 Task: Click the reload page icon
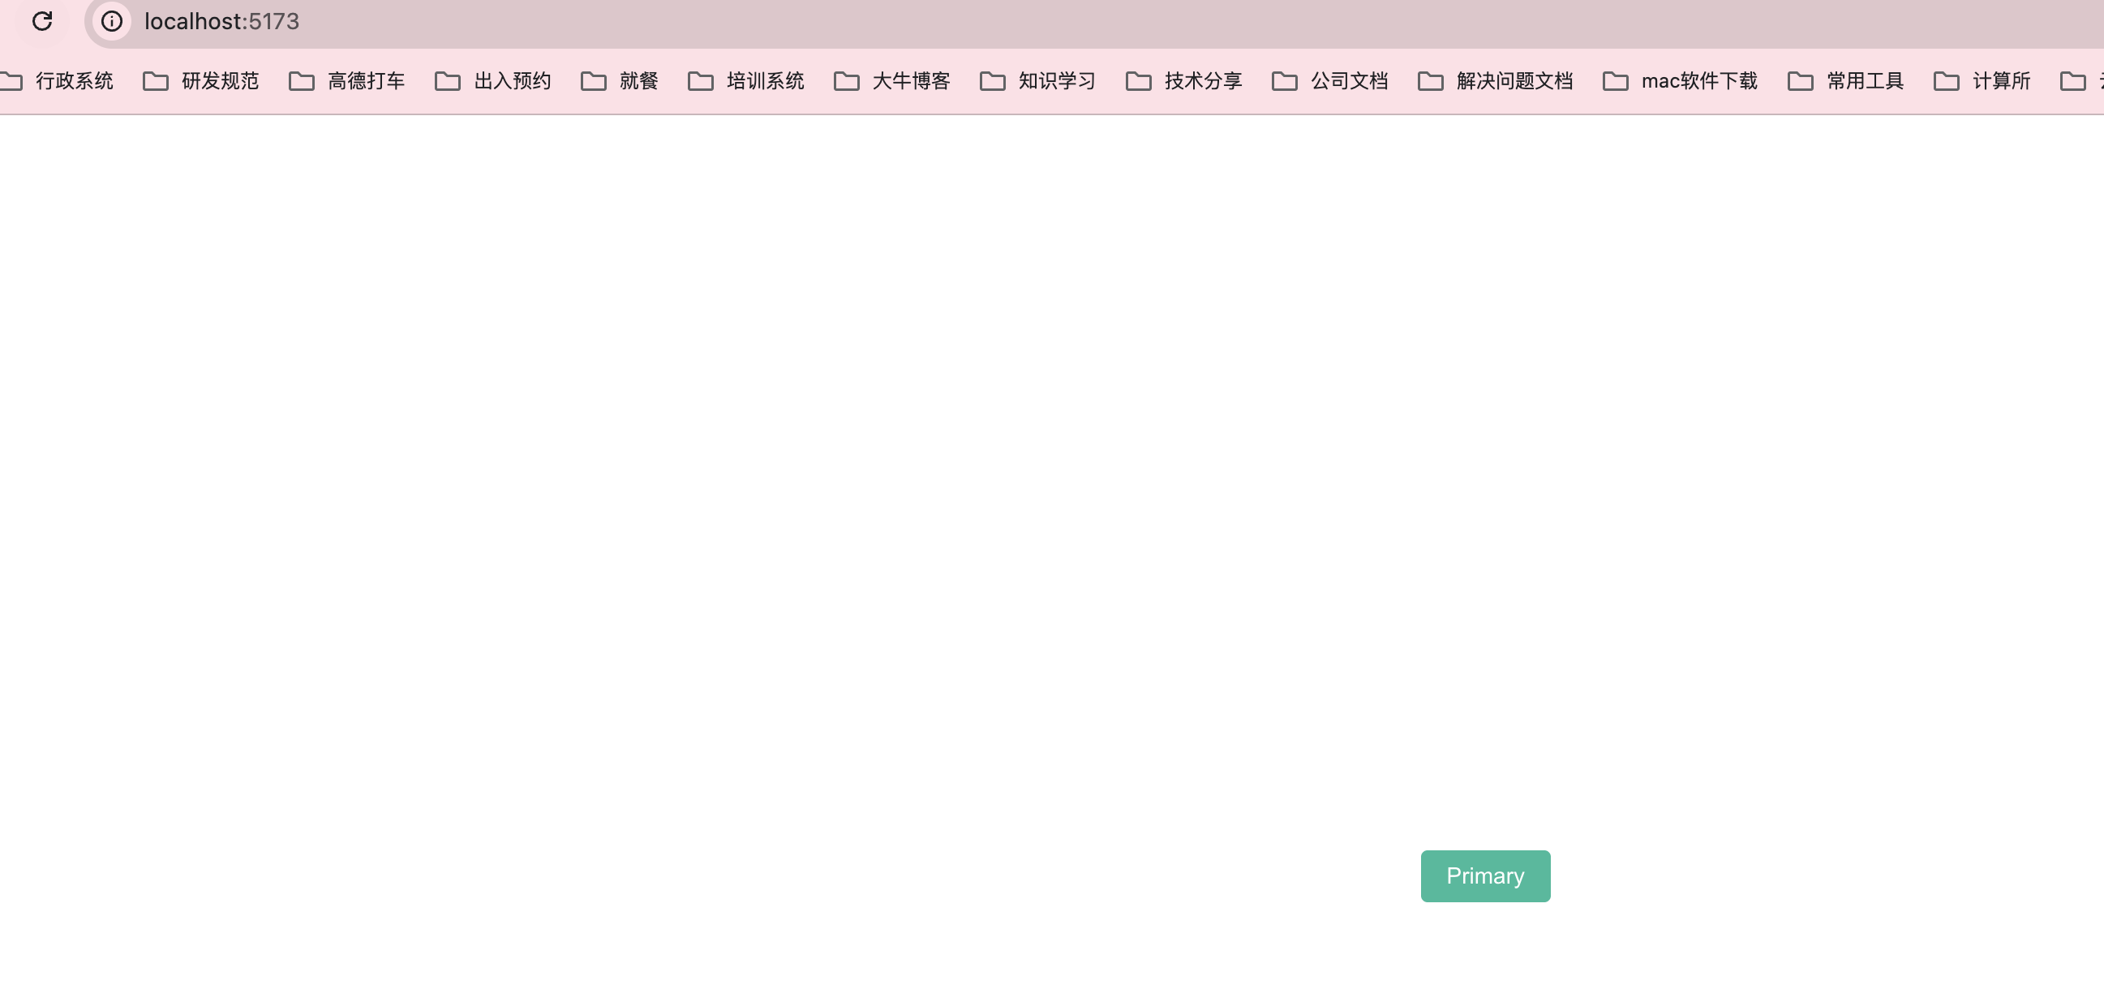point(42,21)
